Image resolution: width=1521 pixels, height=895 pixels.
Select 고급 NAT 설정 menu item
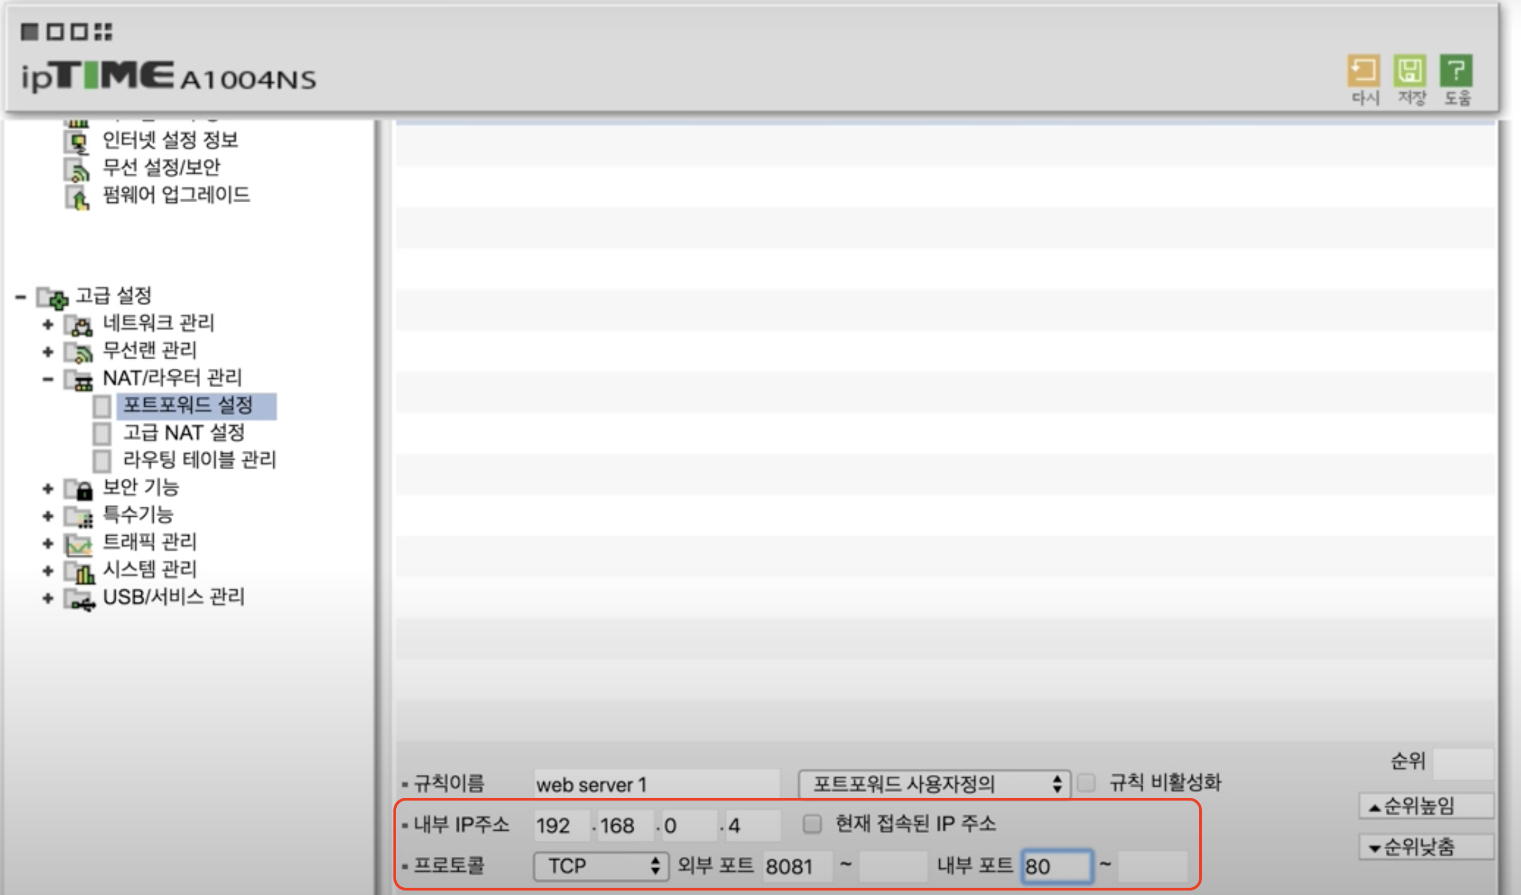pyautogui.click(x=183, y=433)
